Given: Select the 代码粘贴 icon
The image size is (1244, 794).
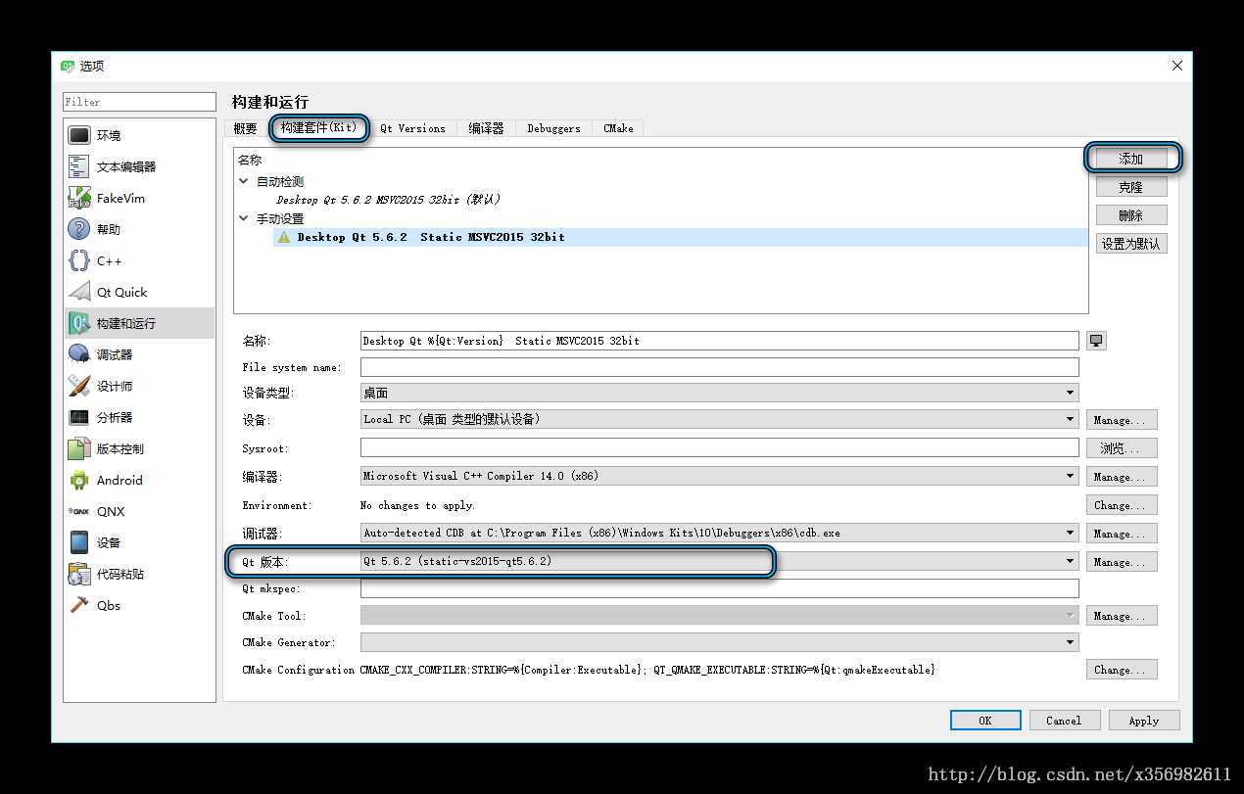Looking at the screenshot, I should coord(79,574).
